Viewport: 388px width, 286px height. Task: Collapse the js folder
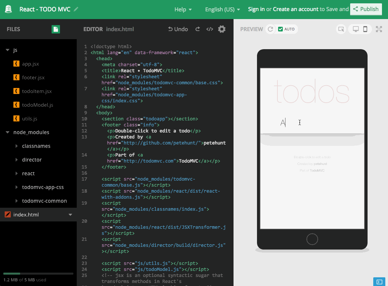[x=7, y=50]
